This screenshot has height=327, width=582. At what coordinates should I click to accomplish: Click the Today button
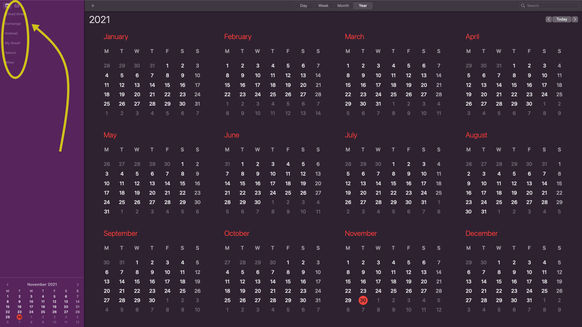562,19
